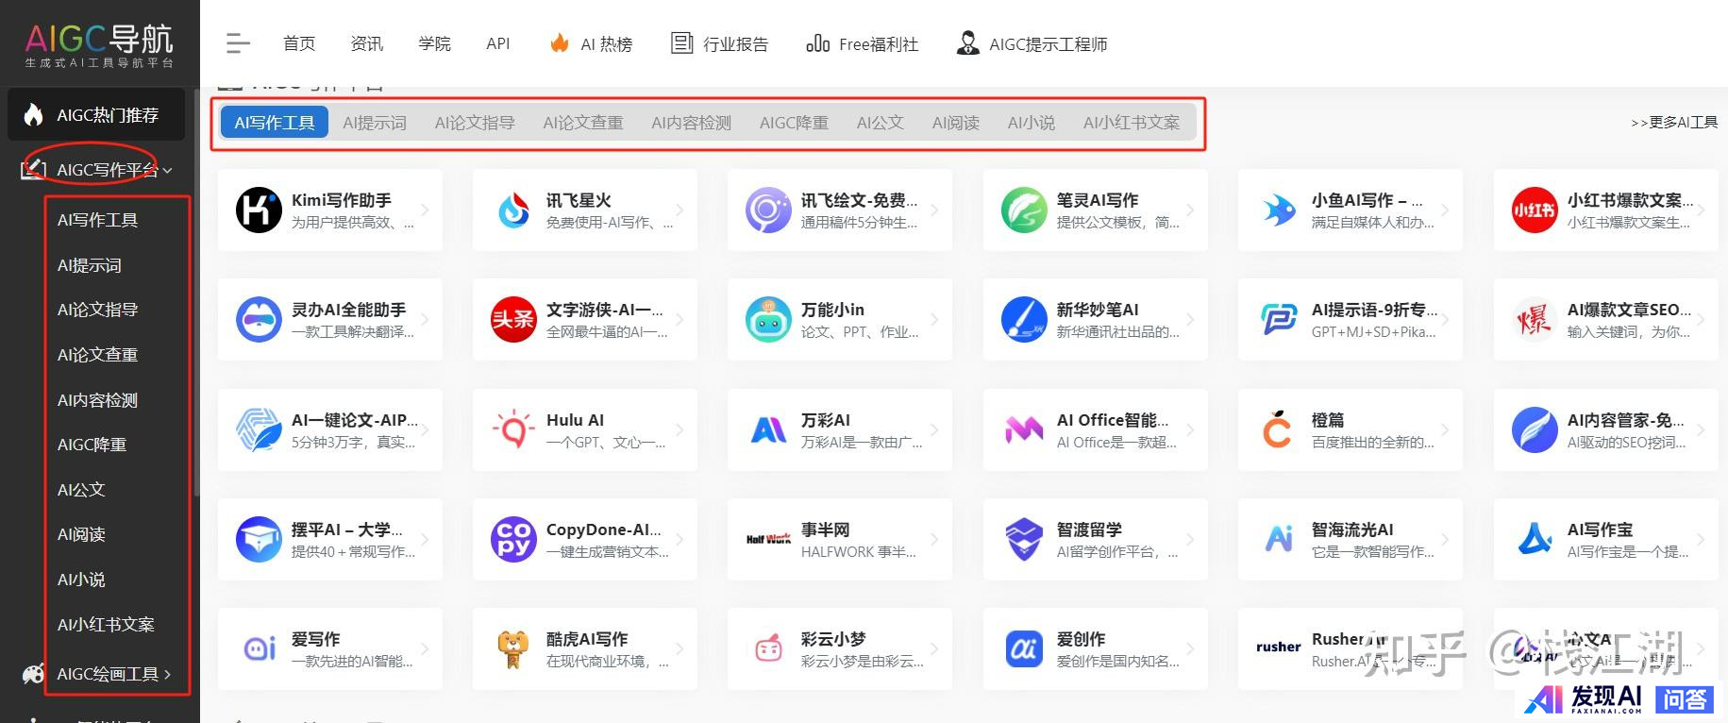1728x723 pixels.
Task: Switch to the AI小红书文案 tab
Action: tap(1132, 123)
